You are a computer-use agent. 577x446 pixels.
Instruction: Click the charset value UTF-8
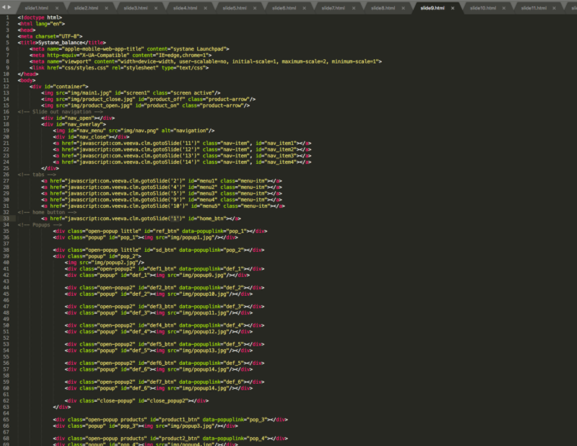(x=69, y=36)
